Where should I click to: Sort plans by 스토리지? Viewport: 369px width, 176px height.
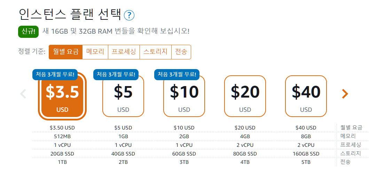156,52
